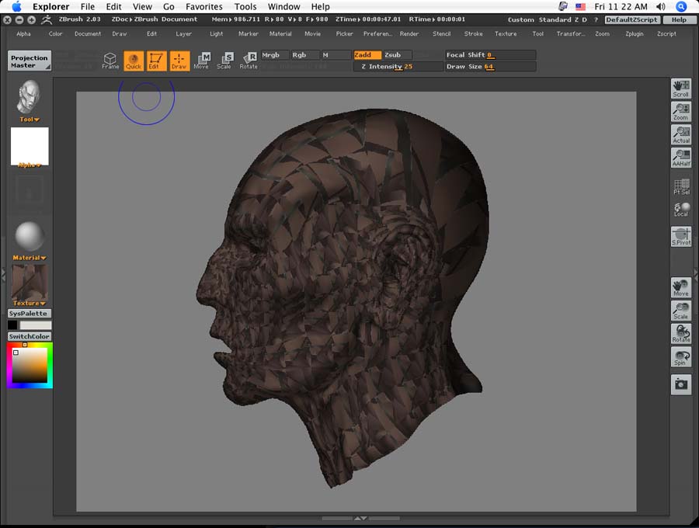Open the Render palette menu
Viewport: 699px width, 528px height.
pyautogui.click(x=409, y=34)
